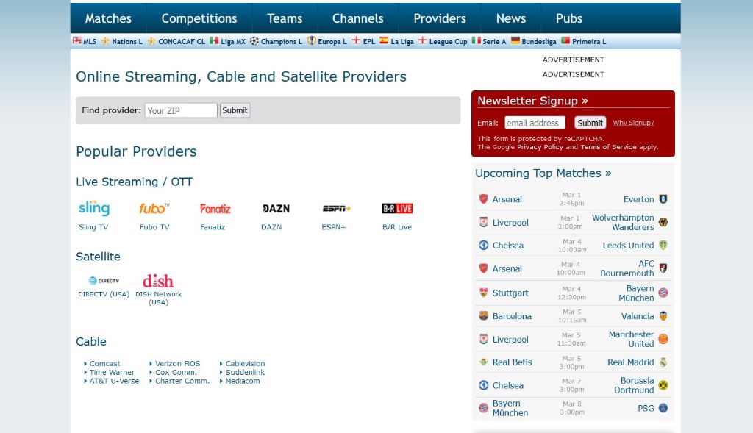Open the Matches menu

click(x=108, y=18)
